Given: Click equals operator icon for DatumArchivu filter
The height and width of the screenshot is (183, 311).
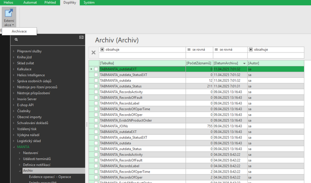Looking at the screenshot, I should point(216,49).
